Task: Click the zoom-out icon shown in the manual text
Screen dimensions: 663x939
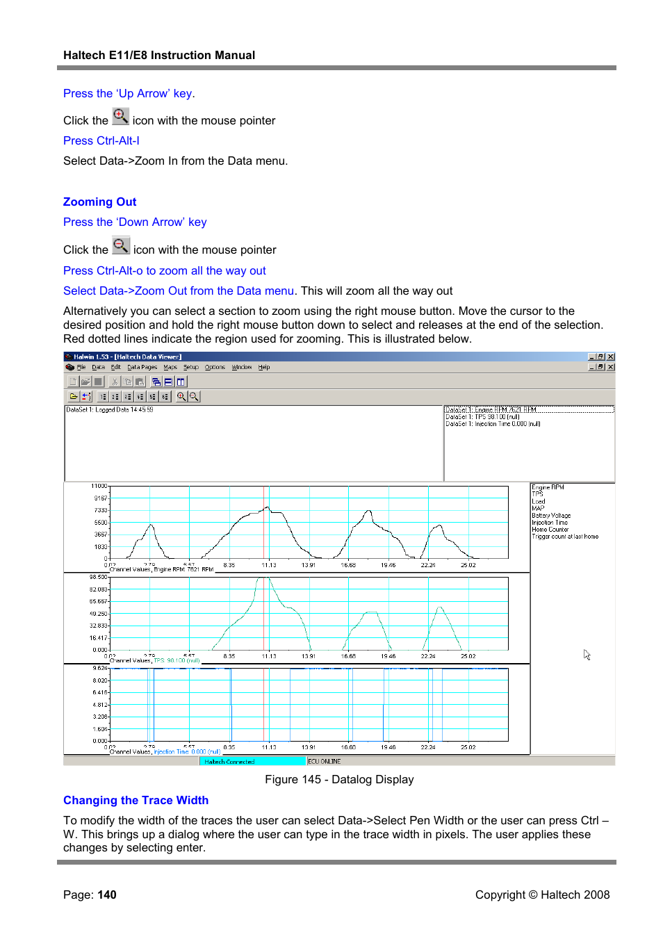Action: click(x=121, y=245)
